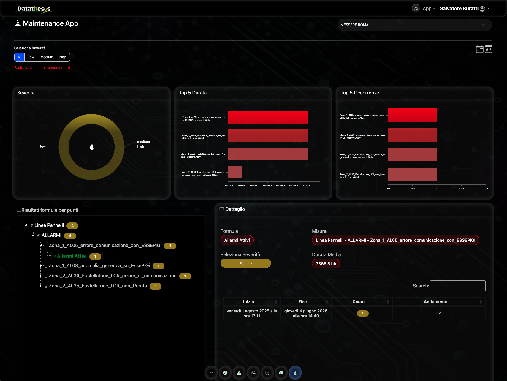Sort table by Count column
507x381 pixels.
[362, 302]
